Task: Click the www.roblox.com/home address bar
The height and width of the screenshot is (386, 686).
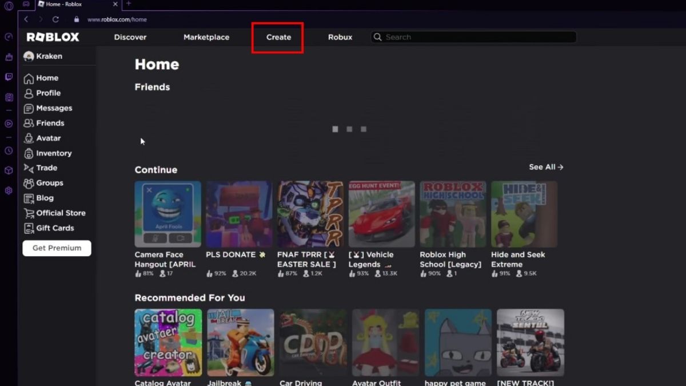Action: point(117,19)
